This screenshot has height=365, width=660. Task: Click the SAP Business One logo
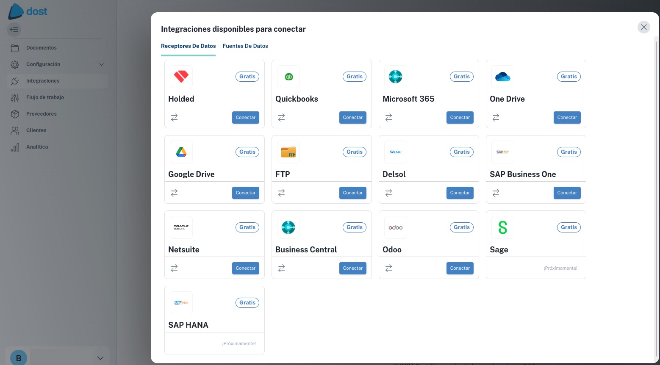503,152
